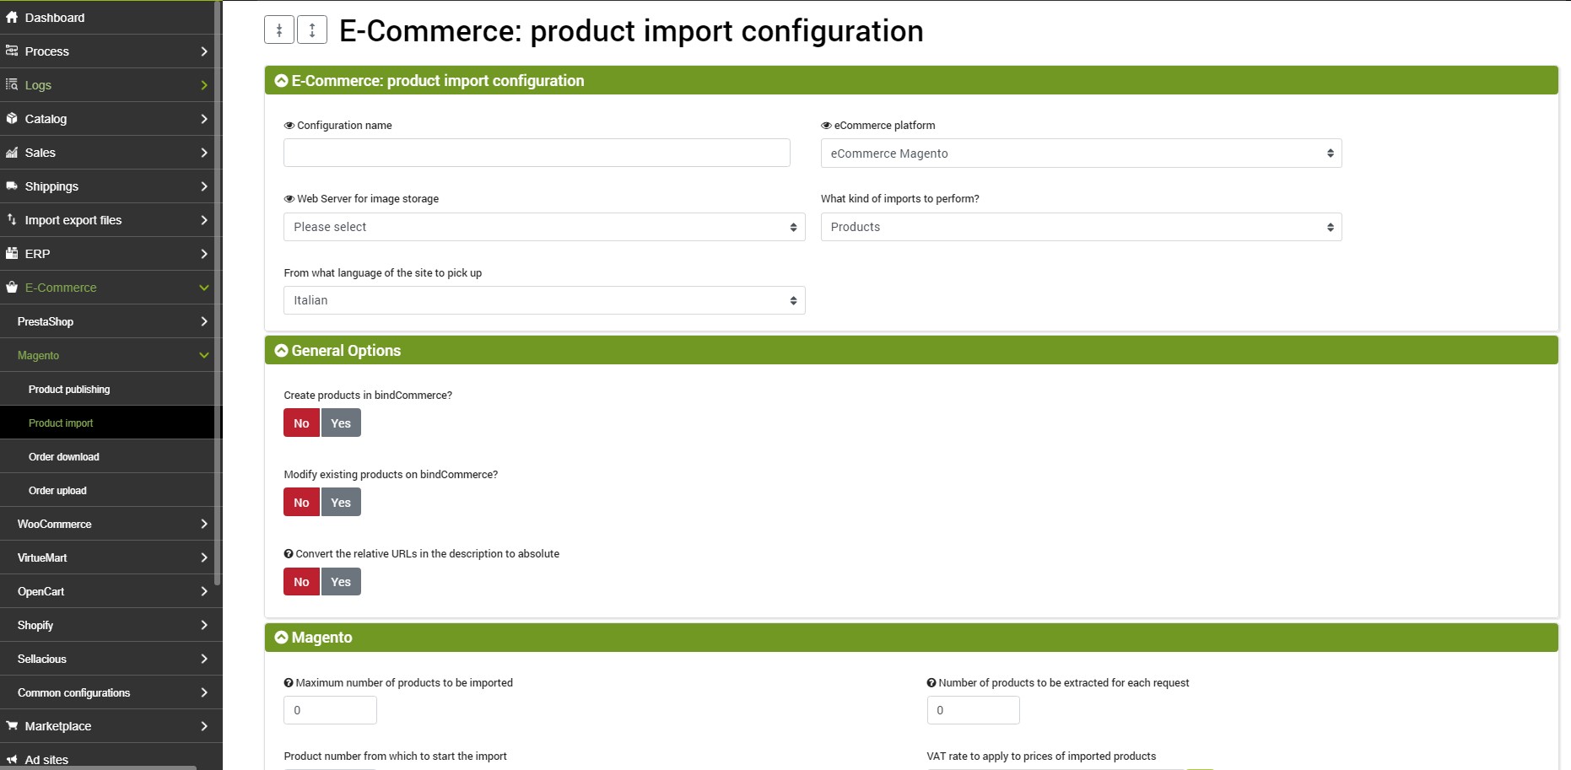
Task: Collapse the General Options section header icon
Action: [282, 350]
